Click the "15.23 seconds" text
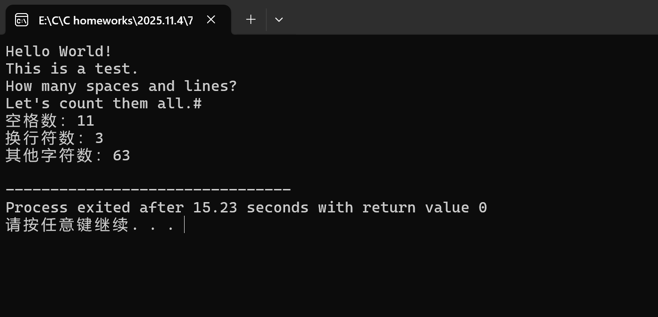This screenshot has width=658, height=317. [x=251, y=207]
